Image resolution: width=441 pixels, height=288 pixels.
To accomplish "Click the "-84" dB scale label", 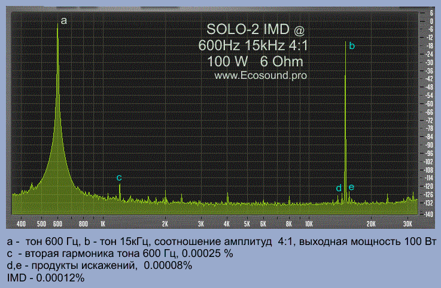I will point(430,137).
